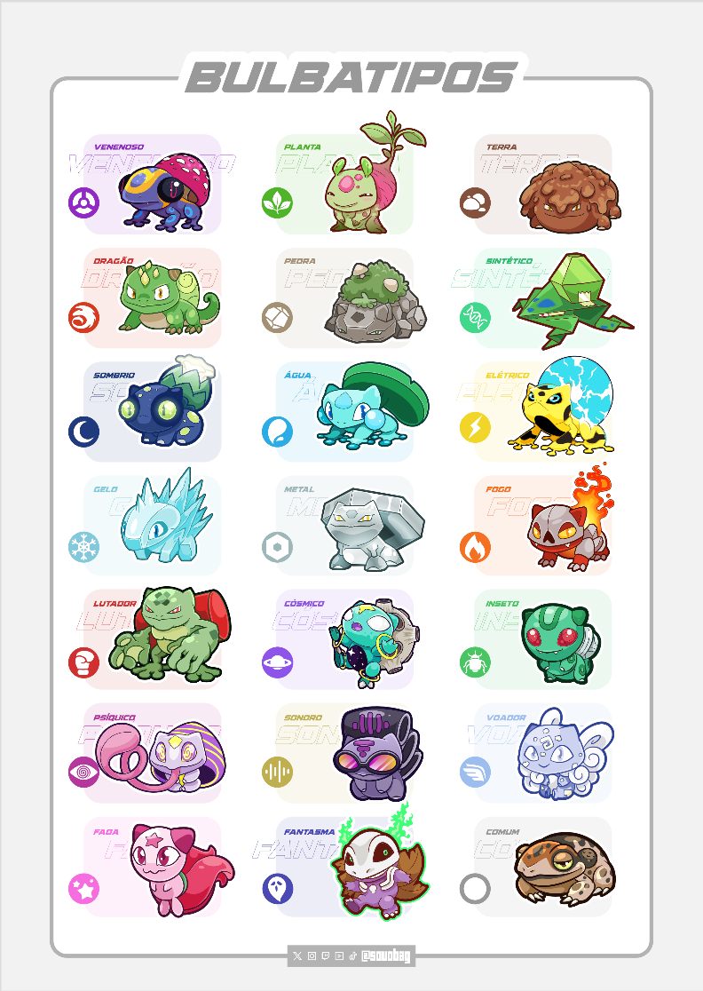Select the pink Fada star icon

pyautogui.click(x=84, y=889)
